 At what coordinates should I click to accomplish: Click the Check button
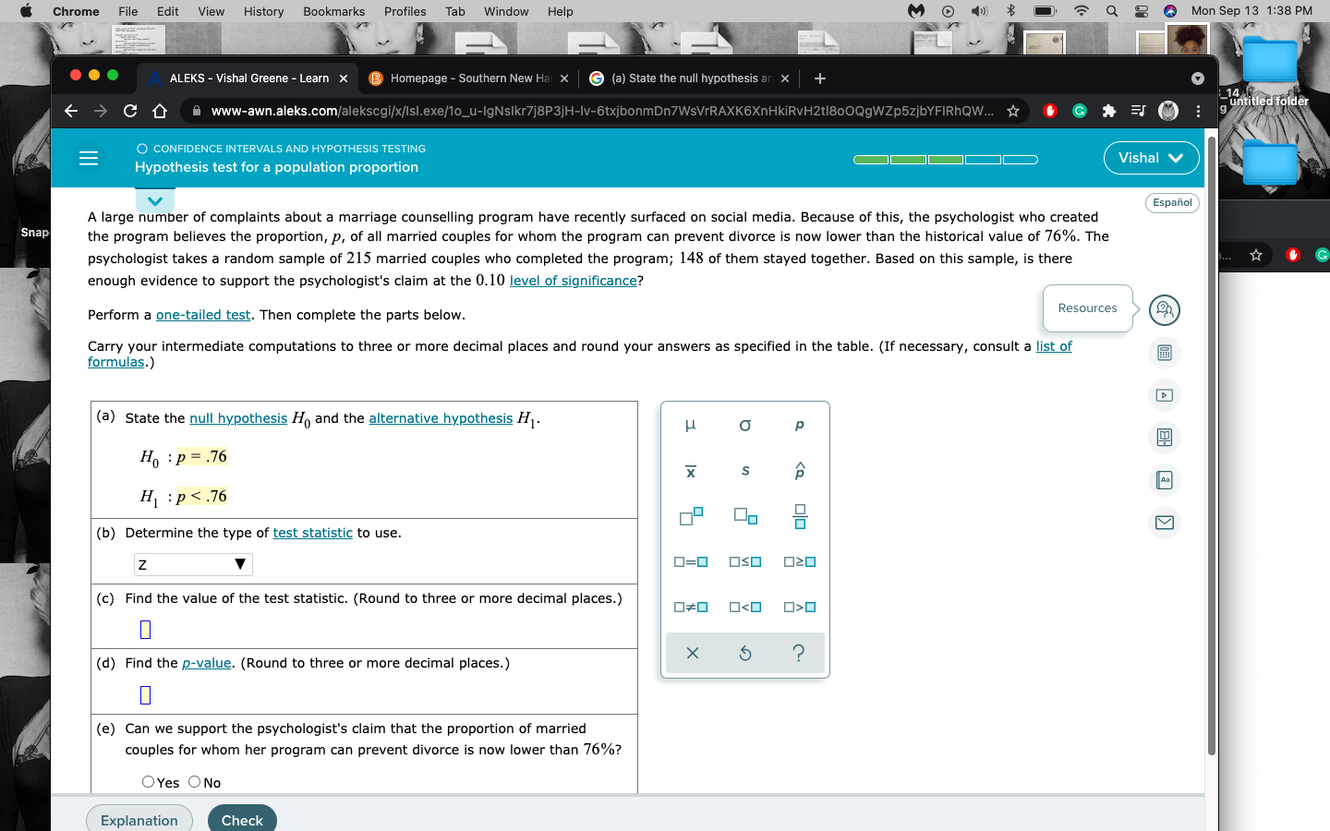[x=242, y=820]
